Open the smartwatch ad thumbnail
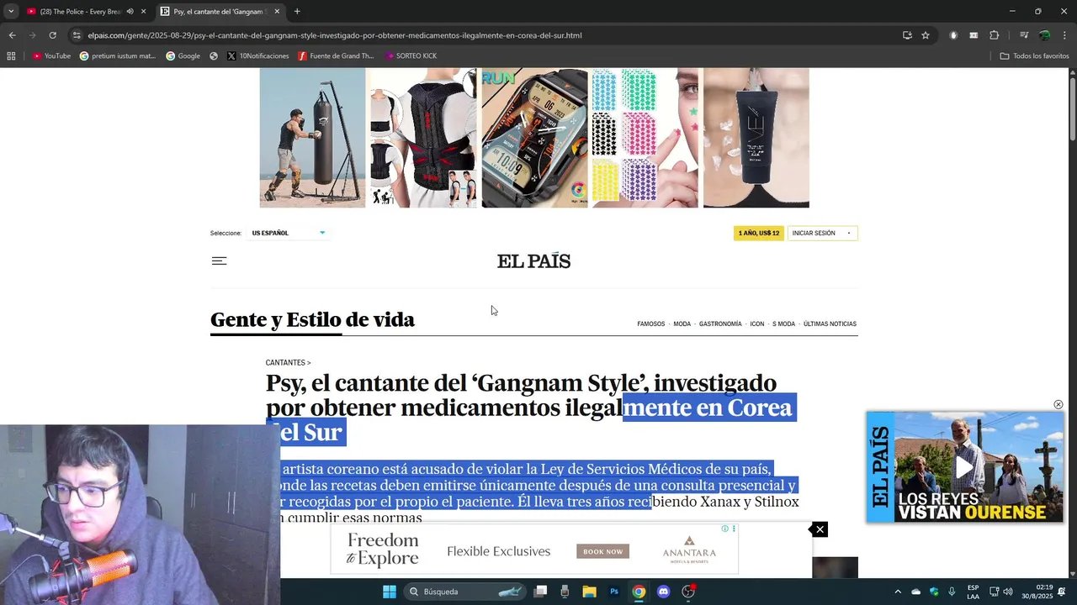This screenshot has height=605, width=1077. click(x=534, y=138)
